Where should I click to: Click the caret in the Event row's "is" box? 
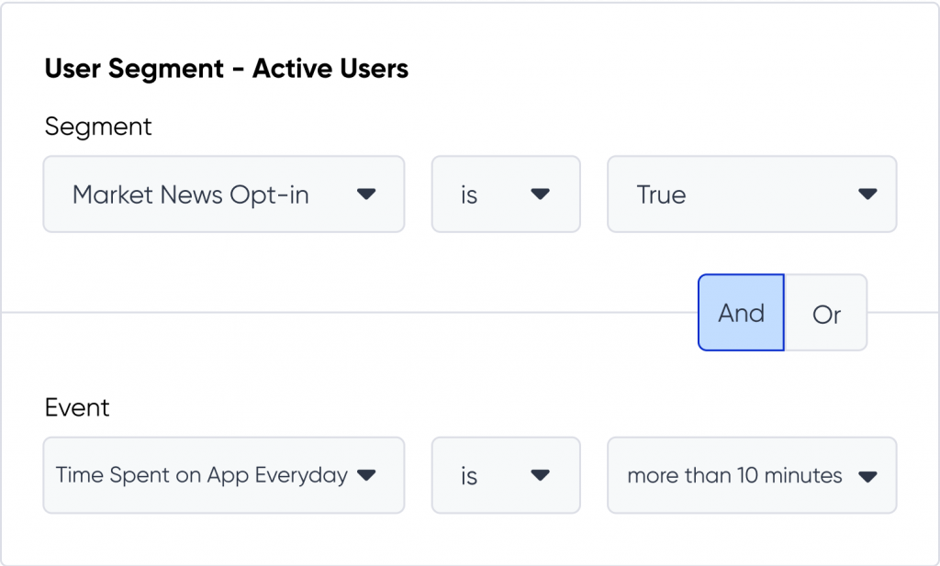point(541,475)
